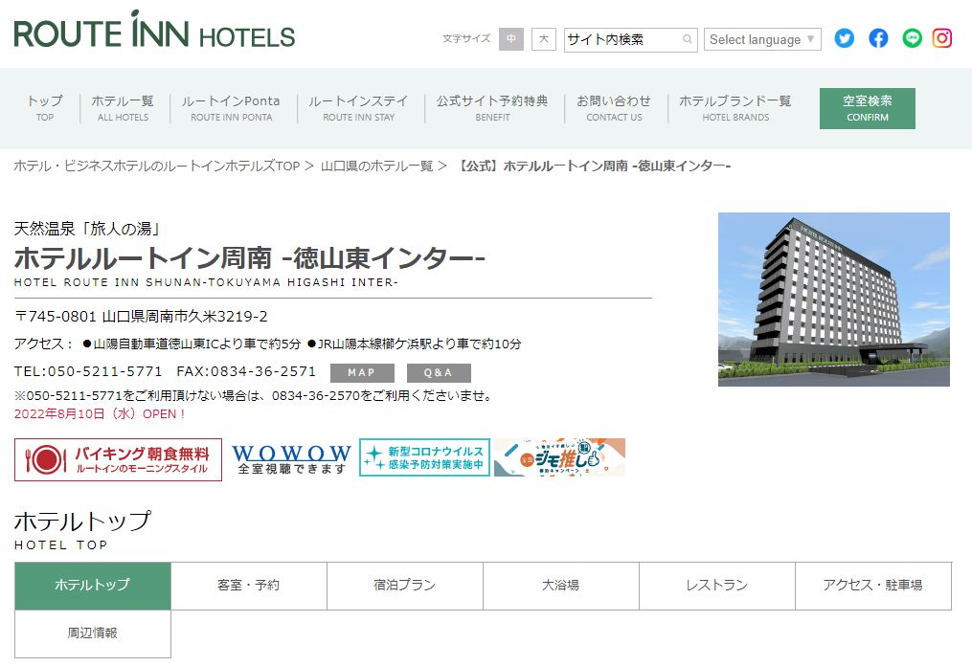972x666 pixels.
Task: Switch to the 大浴場 tab
Action: [x=561, y=586]
